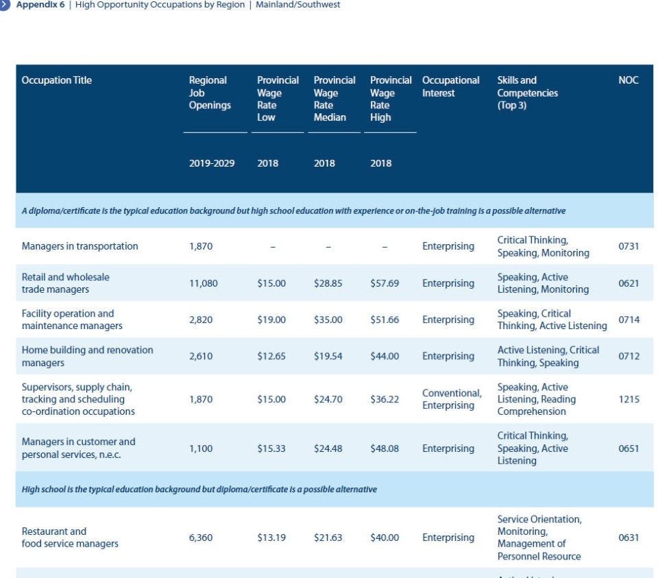Image resolution: width=658 pixels, height=578 pixels.
Task: Click 'Provincial Wage Rate Low' column header
Action: point(278,99)
